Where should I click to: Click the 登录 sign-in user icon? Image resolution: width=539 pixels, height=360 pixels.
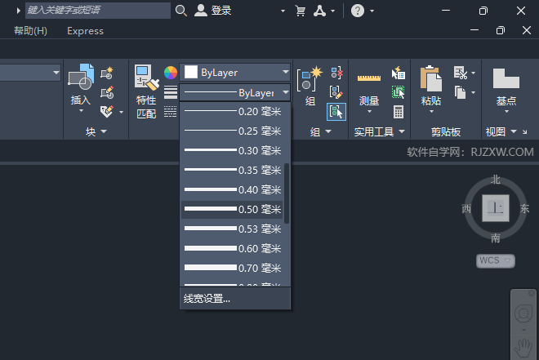pyautogui.click(x=201, y=11)
